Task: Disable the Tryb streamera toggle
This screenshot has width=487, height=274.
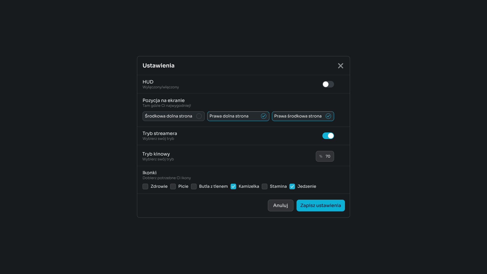Action: [328, 136]
